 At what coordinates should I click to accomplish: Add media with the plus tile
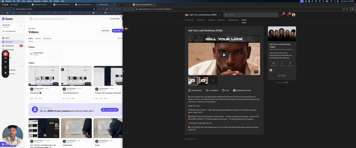pos(213,81)
